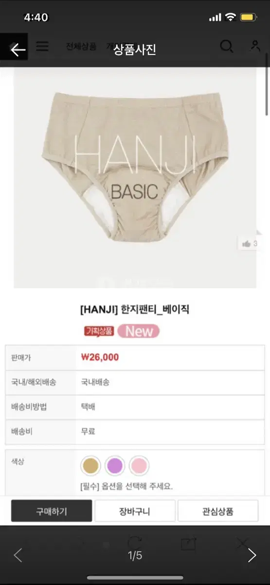Save the item with the 관심상품 button

218,511
